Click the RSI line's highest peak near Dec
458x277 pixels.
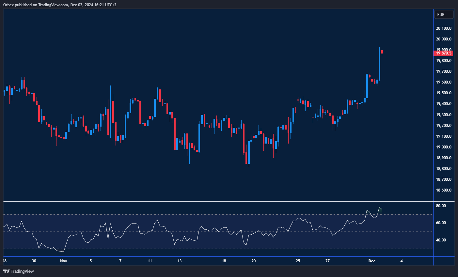379,208
